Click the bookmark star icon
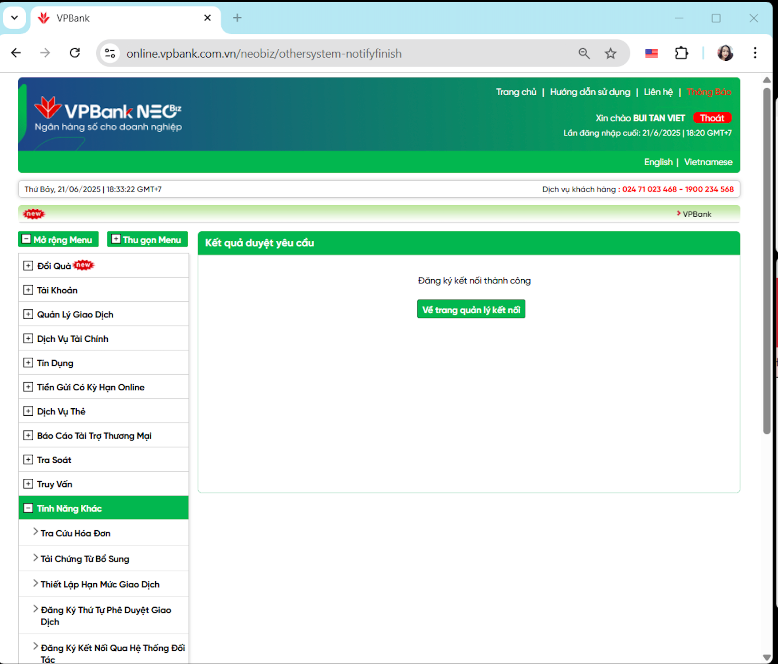Screen dimensions: 778x664 coord(610,54)
